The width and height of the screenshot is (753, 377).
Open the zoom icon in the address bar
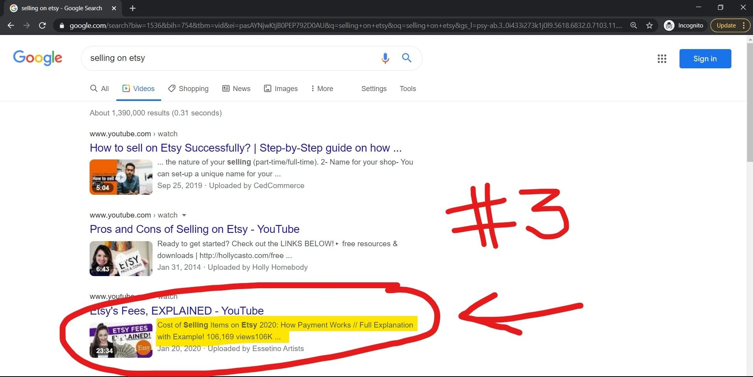pos(634,25)
